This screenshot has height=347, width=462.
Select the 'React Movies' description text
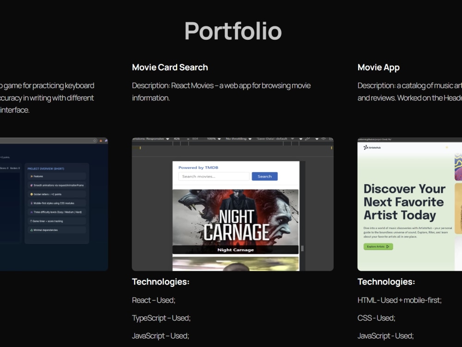pyautogui.click(x=221, y=92)
